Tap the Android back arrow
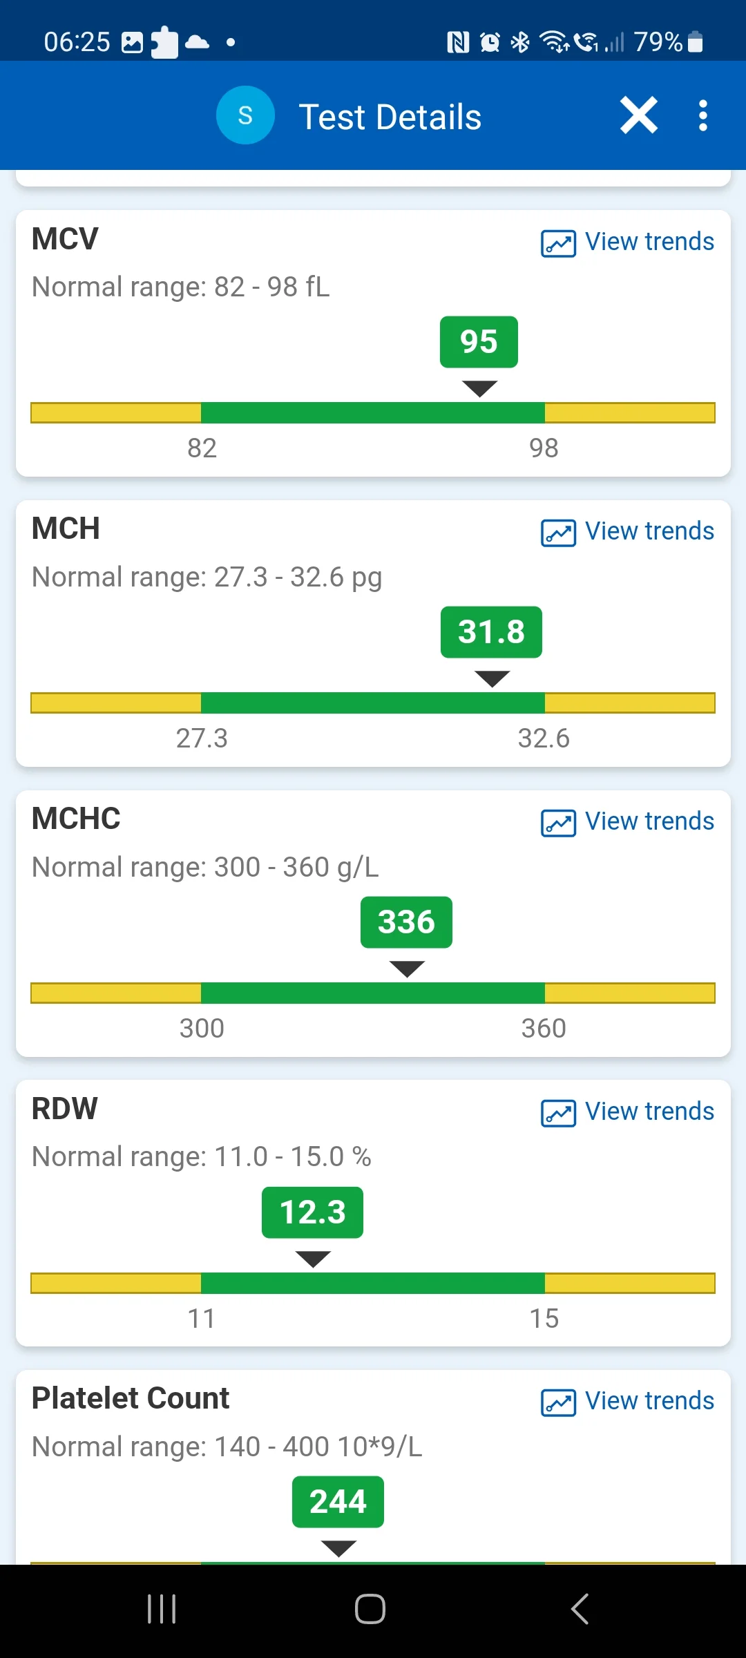This screenshot has width=746, height=1658. click(x=580, y=1609)
